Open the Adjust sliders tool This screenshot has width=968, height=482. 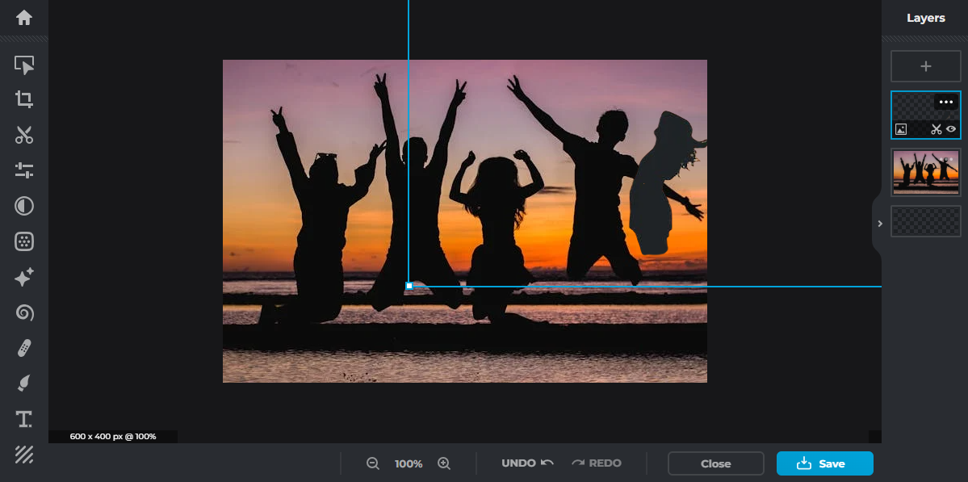coord(24,170)
